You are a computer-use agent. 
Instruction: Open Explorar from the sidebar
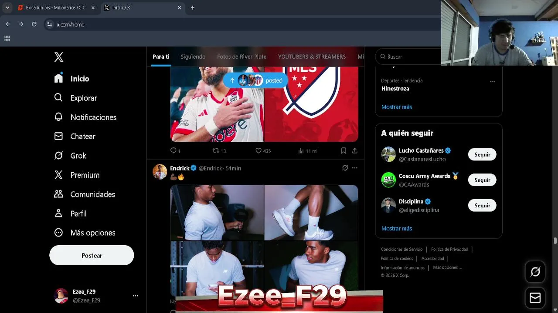75,98
